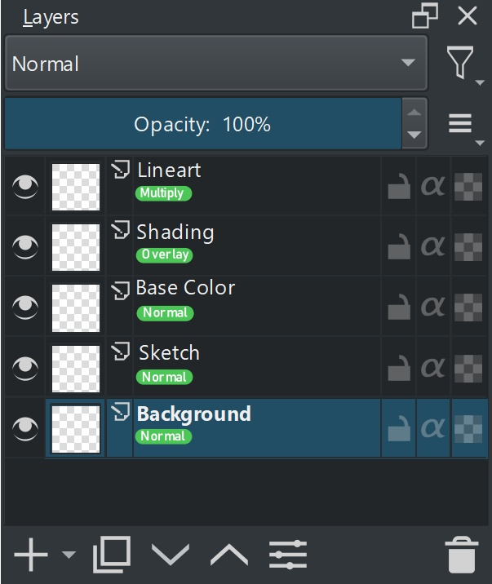Delete the selected layer with trash icon

462,555
